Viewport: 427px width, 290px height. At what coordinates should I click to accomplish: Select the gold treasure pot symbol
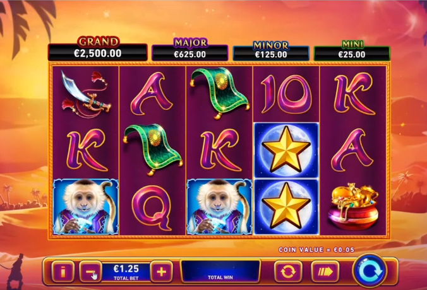click(353, 207)
